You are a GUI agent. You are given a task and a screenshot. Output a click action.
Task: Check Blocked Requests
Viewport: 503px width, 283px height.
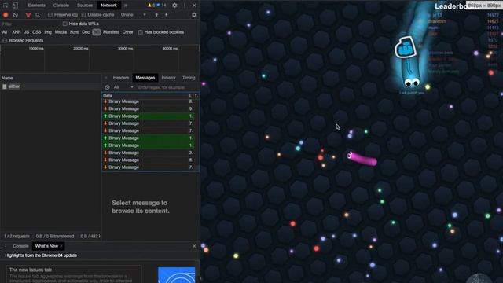[x=5, y=40]
